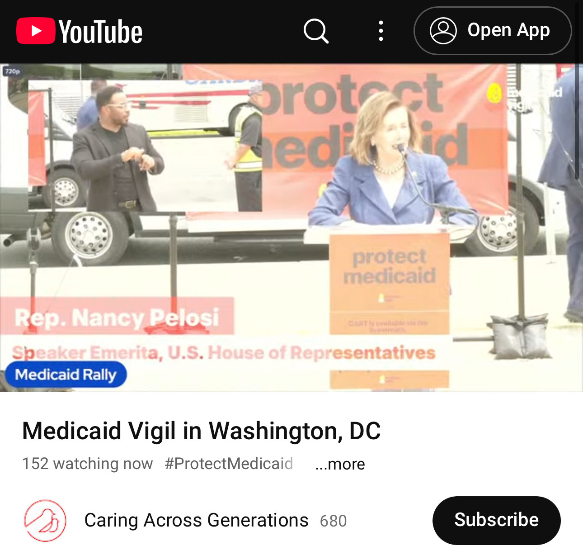
Task: Click the YouTube logo icon
Action: pyautogui.click(x=36, y=31)
